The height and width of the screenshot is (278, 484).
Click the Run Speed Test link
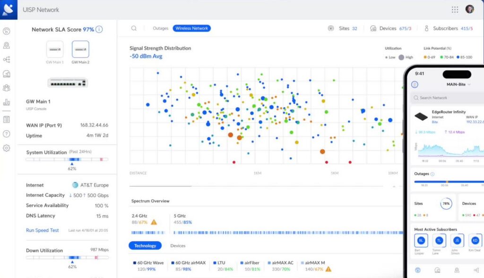(42, 230)
